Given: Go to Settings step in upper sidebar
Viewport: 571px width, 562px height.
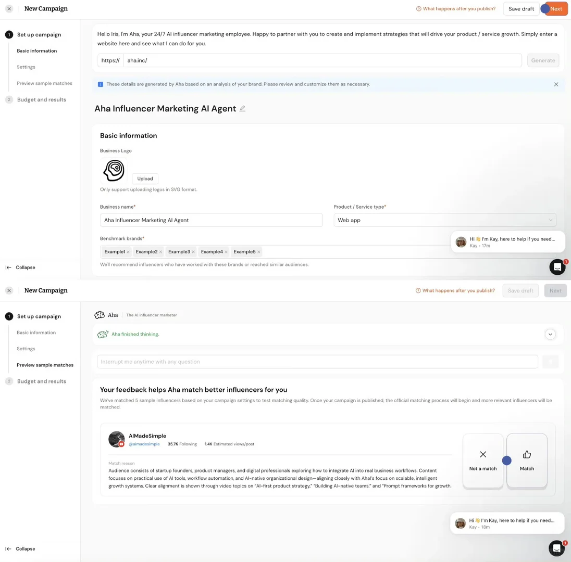Looking at the screenshot, I should pyautogui.click(x=26, y=67).
